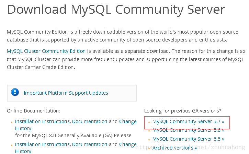The image size is (249, 154).
Task: Click the Online Documentation heading text
Action: coord(34,111)
